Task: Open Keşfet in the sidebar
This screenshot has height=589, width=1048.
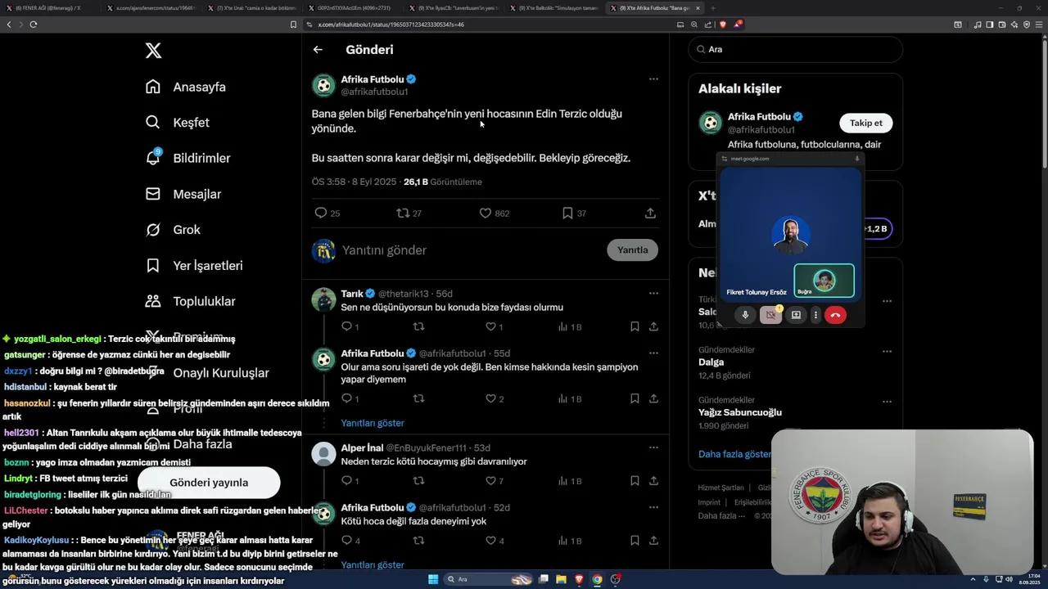Action: pos(178,123)
